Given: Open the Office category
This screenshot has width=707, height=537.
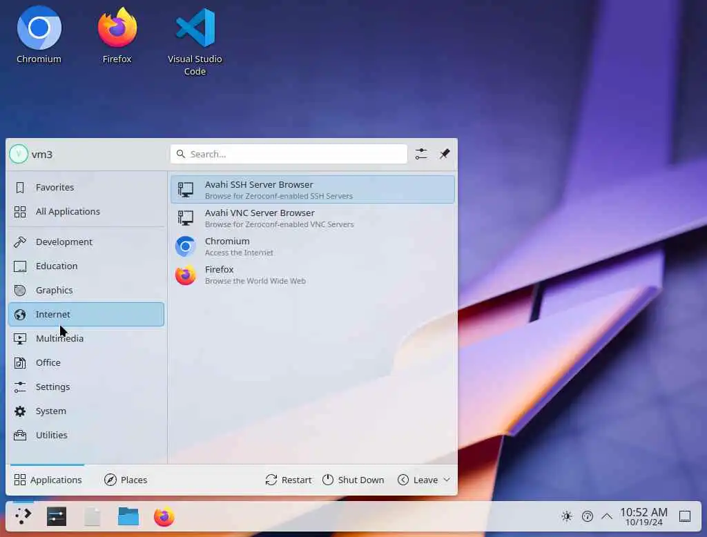Looking at the screenshot, I should click(x=86, y=362).
